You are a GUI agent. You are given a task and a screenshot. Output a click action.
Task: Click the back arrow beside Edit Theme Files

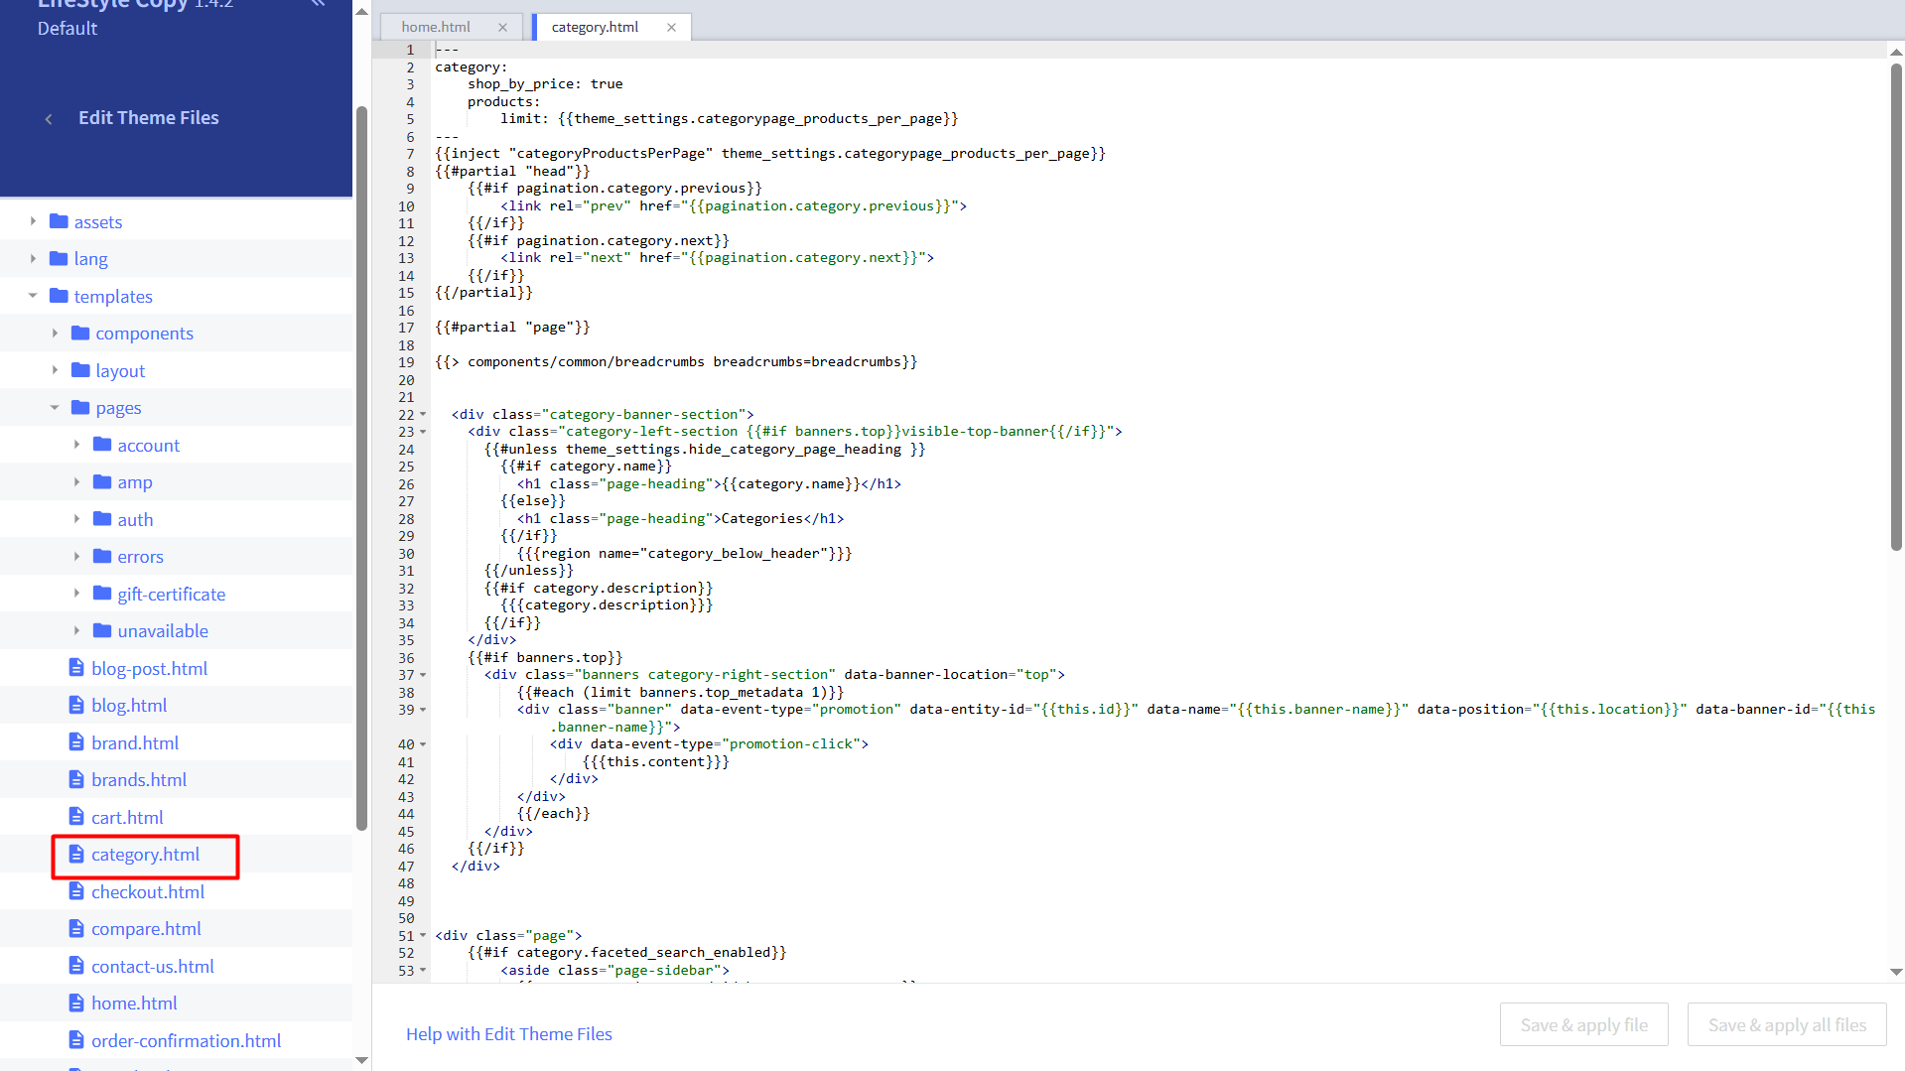click(49, 119)
